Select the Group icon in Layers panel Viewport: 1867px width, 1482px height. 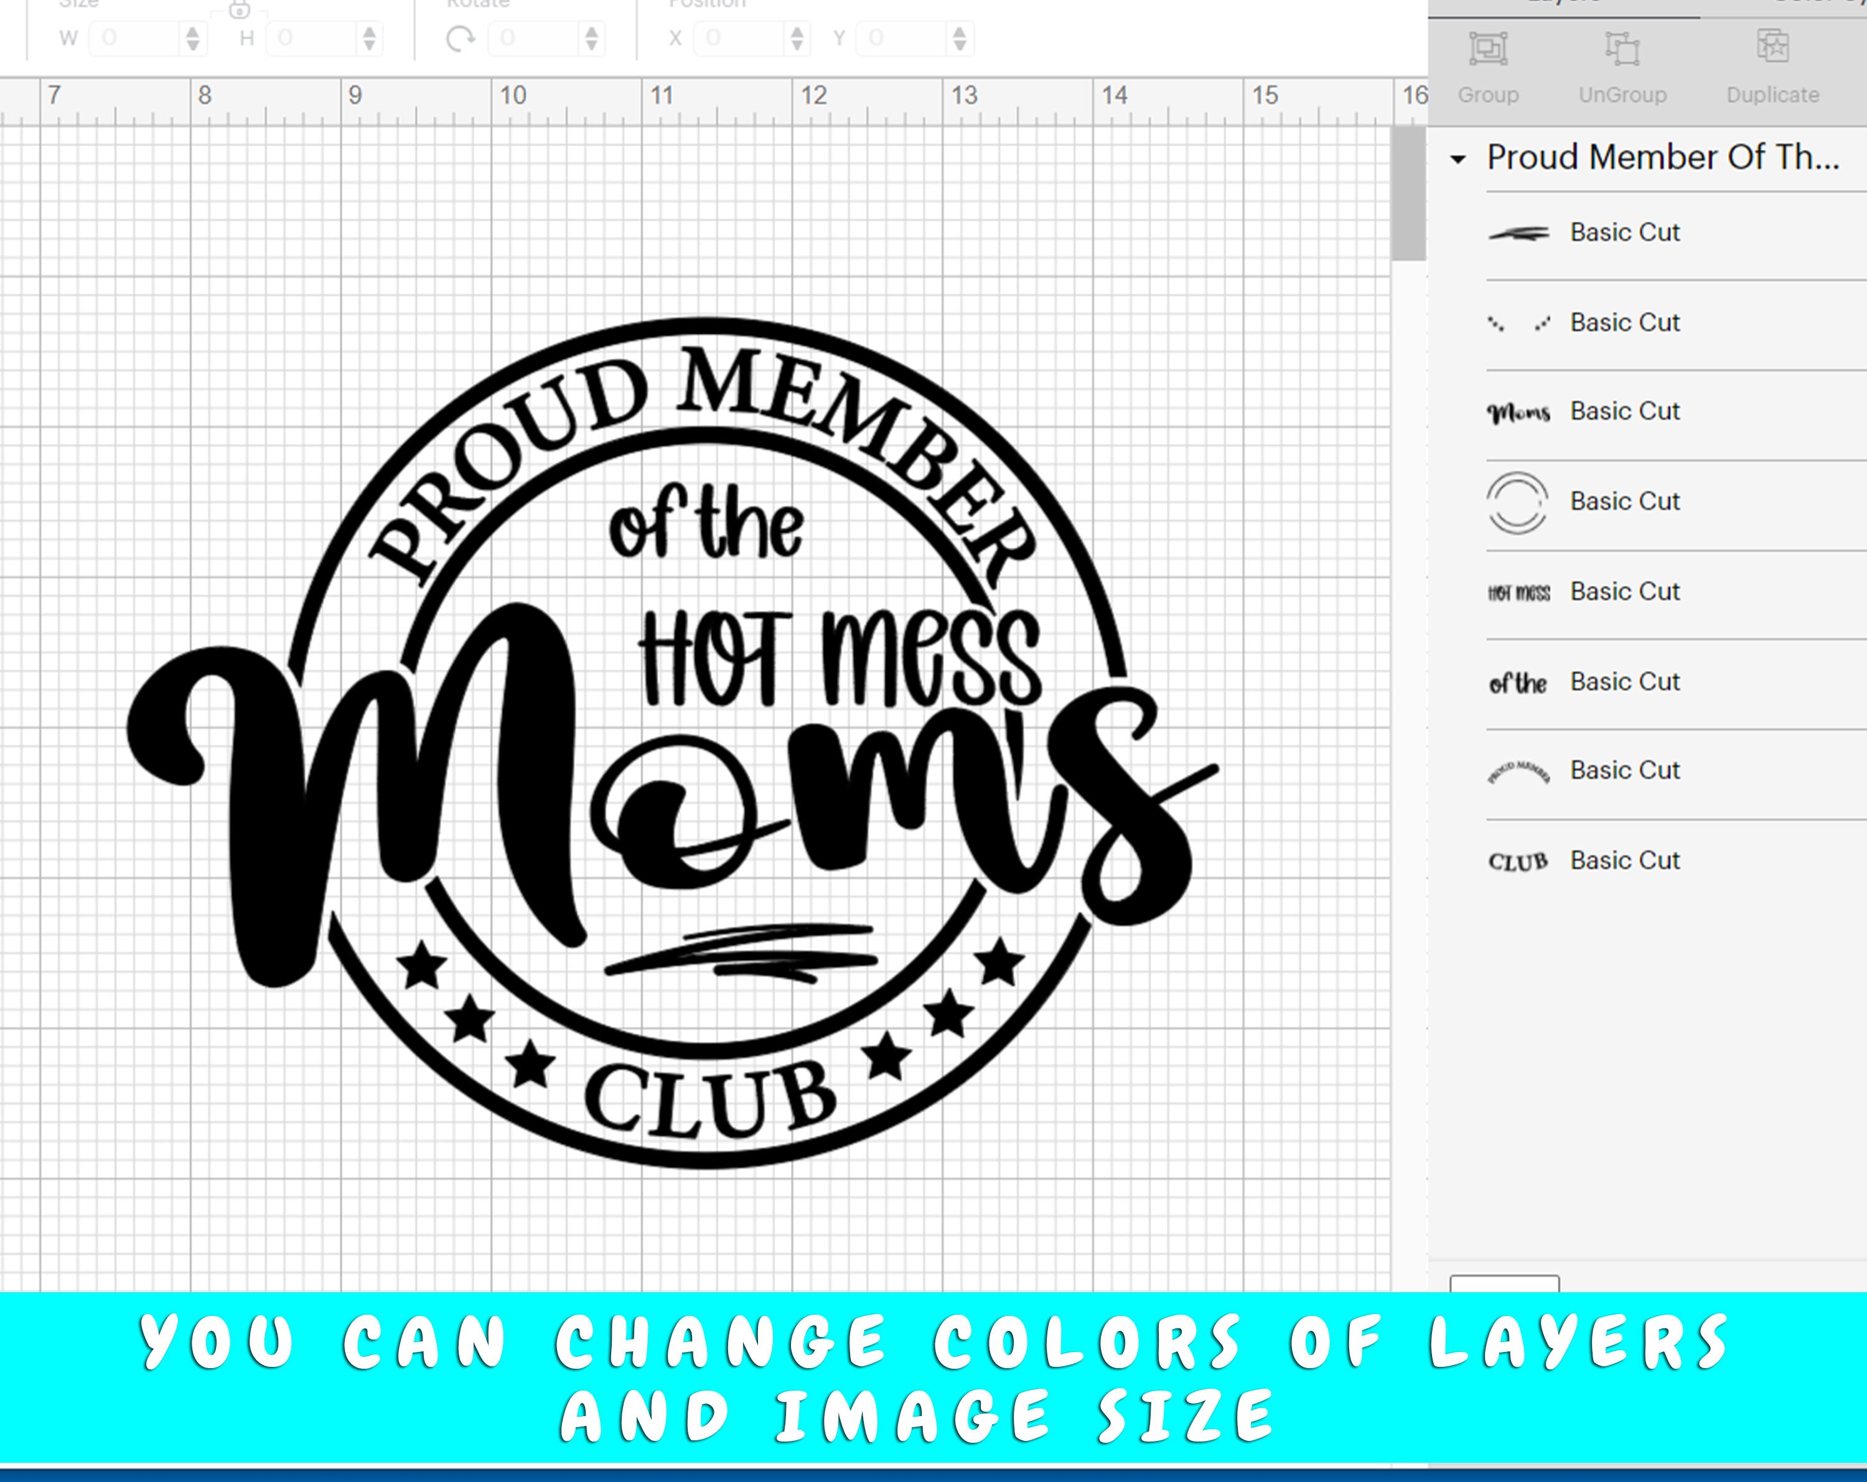click(1488, 50)
